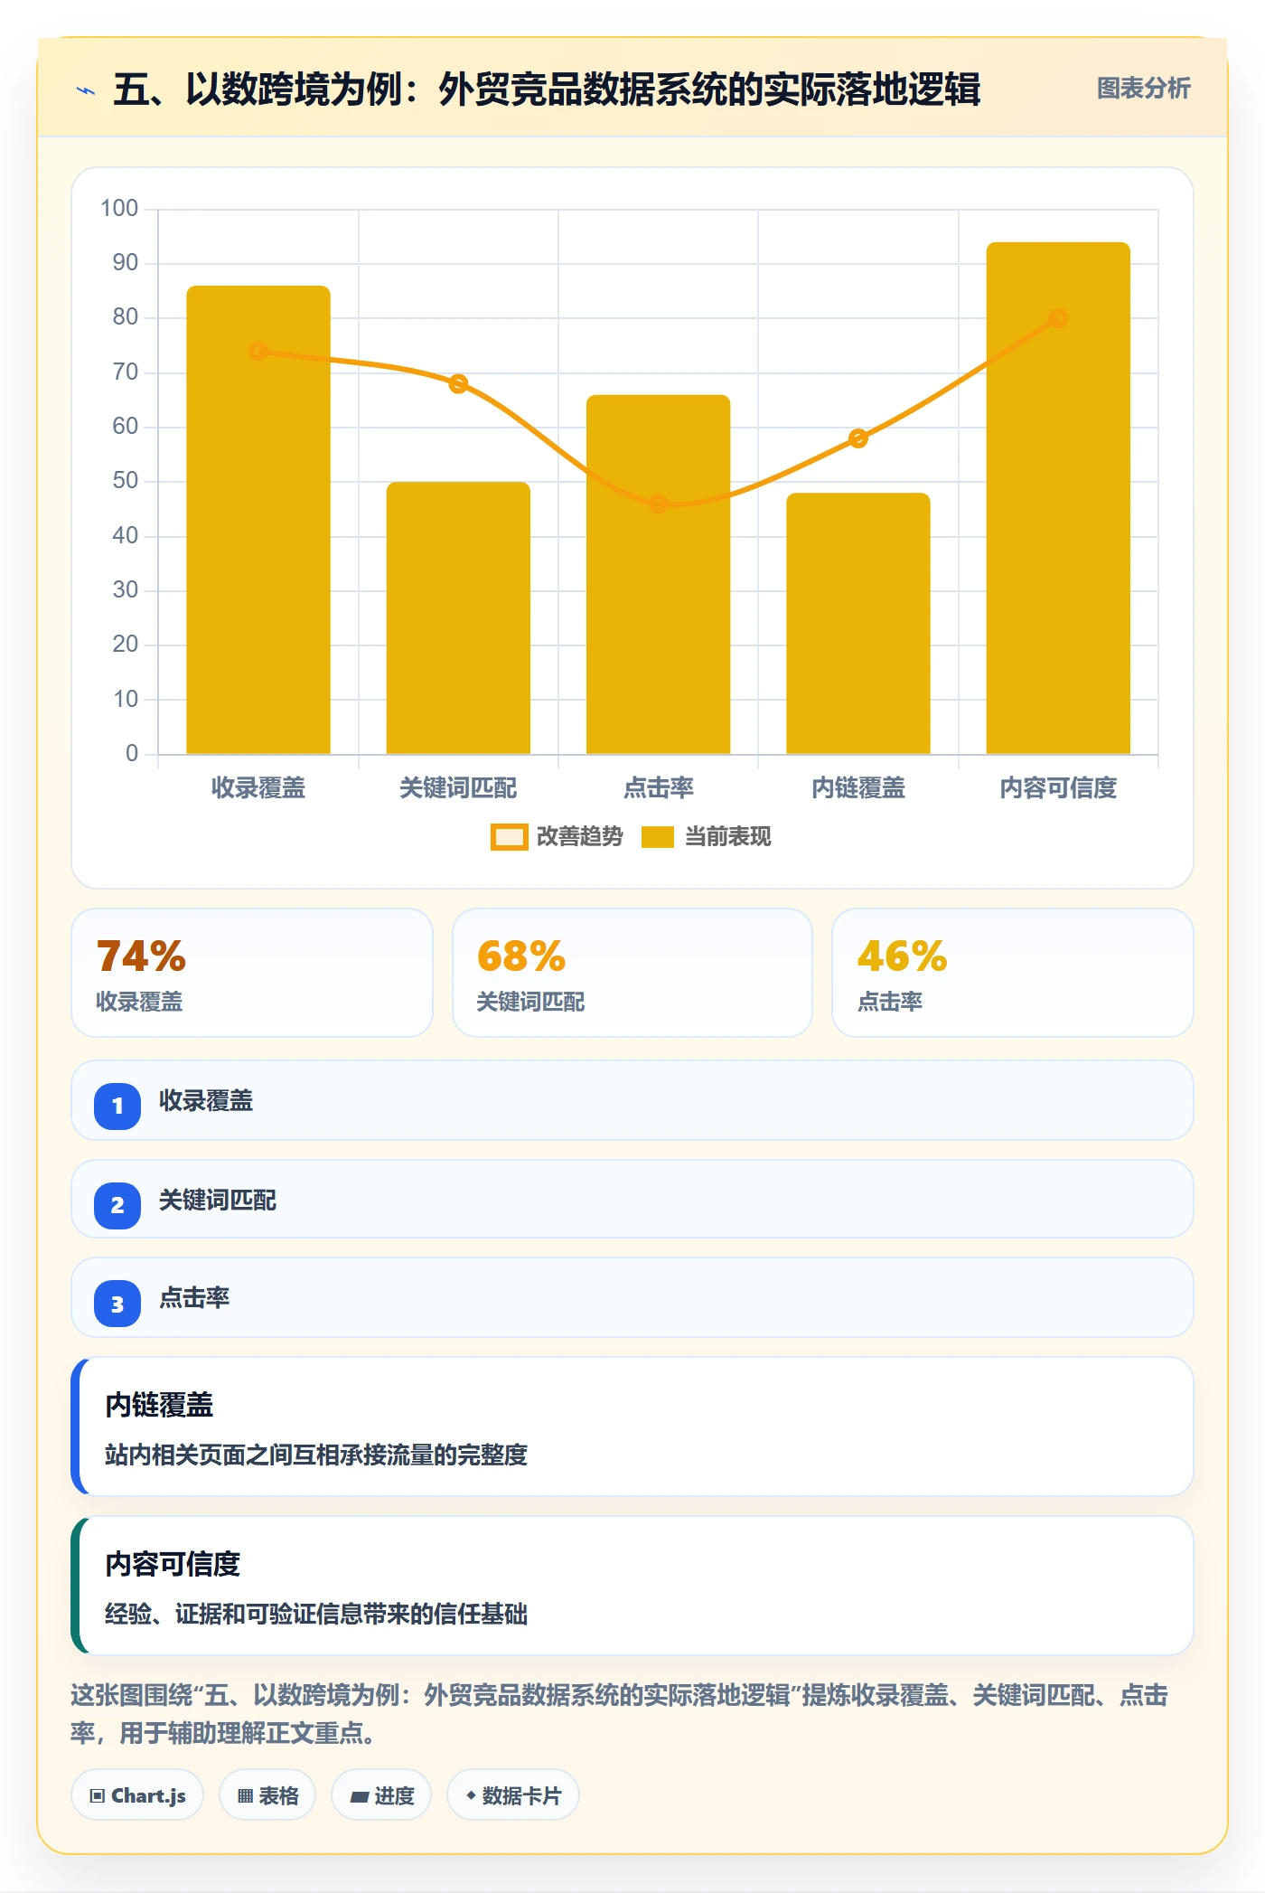
Task: Toggle the 当前表现 legend swatch
Action: point(657,837)
